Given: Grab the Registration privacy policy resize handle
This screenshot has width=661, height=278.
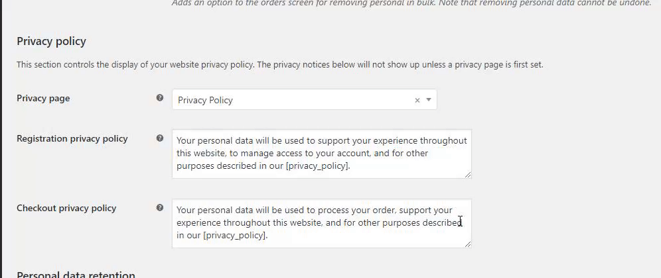Looking at the screenshot, I should [x=468, y=174].
